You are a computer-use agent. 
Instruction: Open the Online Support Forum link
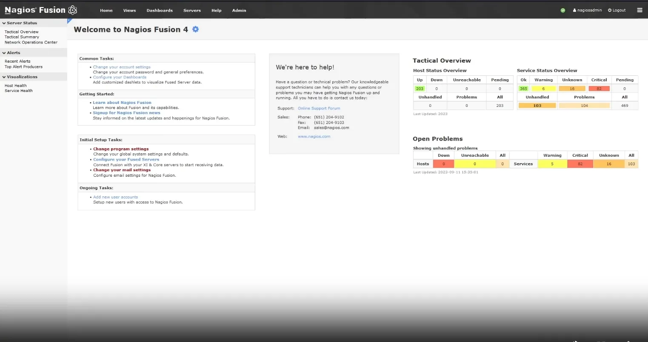click(x=319, y=108)
